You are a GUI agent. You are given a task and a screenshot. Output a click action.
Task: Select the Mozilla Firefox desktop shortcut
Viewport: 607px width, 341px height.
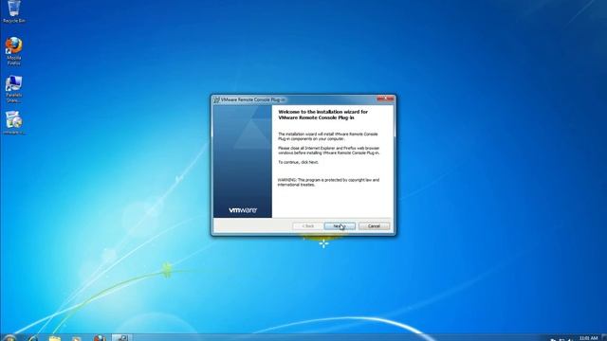[x=14, y=51]
